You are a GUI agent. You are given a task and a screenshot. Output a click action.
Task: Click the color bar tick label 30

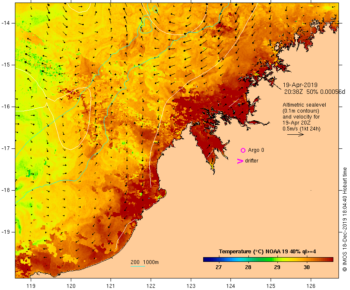click(306, 267)
